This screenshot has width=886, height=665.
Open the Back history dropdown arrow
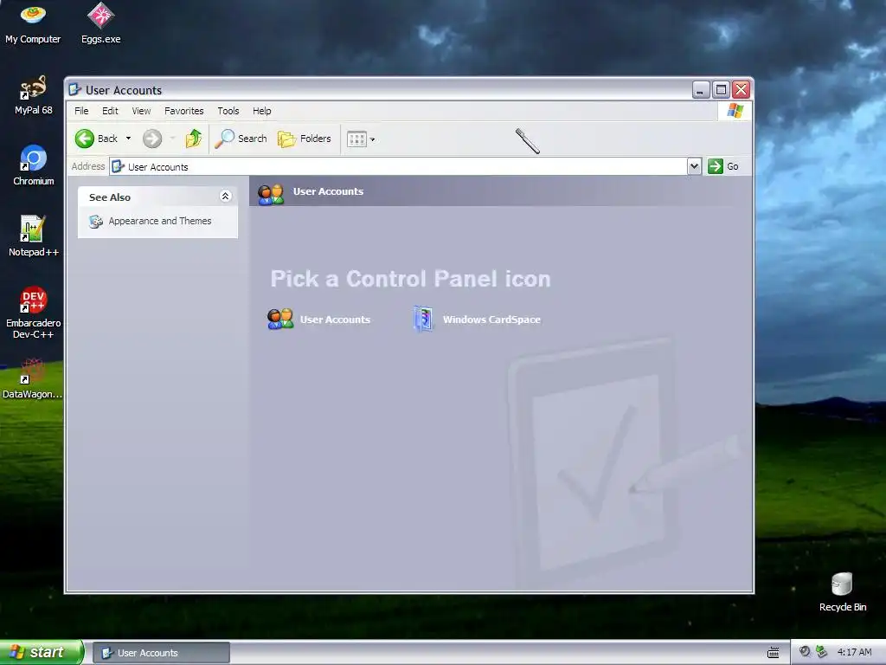pos(128,139)
